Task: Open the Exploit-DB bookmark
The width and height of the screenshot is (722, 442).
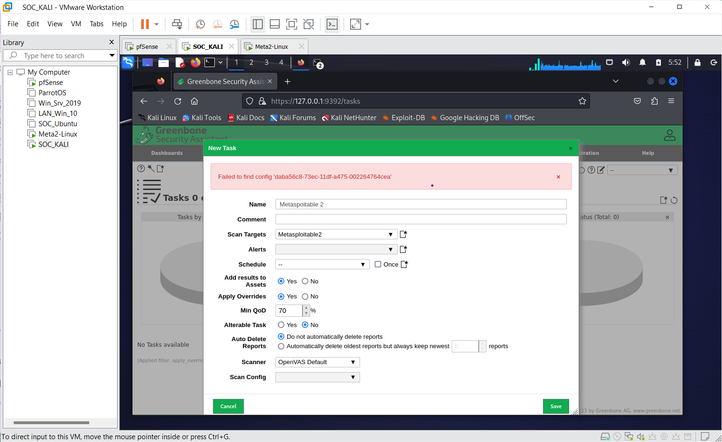Action: tap(404, 118)
